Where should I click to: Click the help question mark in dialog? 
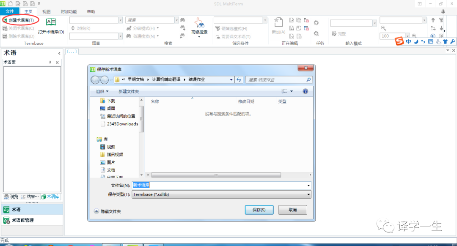coord(305,91)
